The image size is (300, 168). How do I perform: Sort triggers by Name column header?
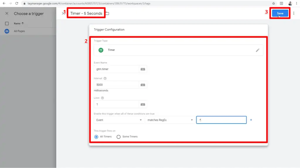click(x=18, y=23)
